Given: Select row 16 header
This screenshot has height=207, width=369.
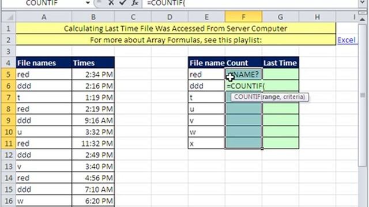Looking at the screenshot, I should coord(9,201).
